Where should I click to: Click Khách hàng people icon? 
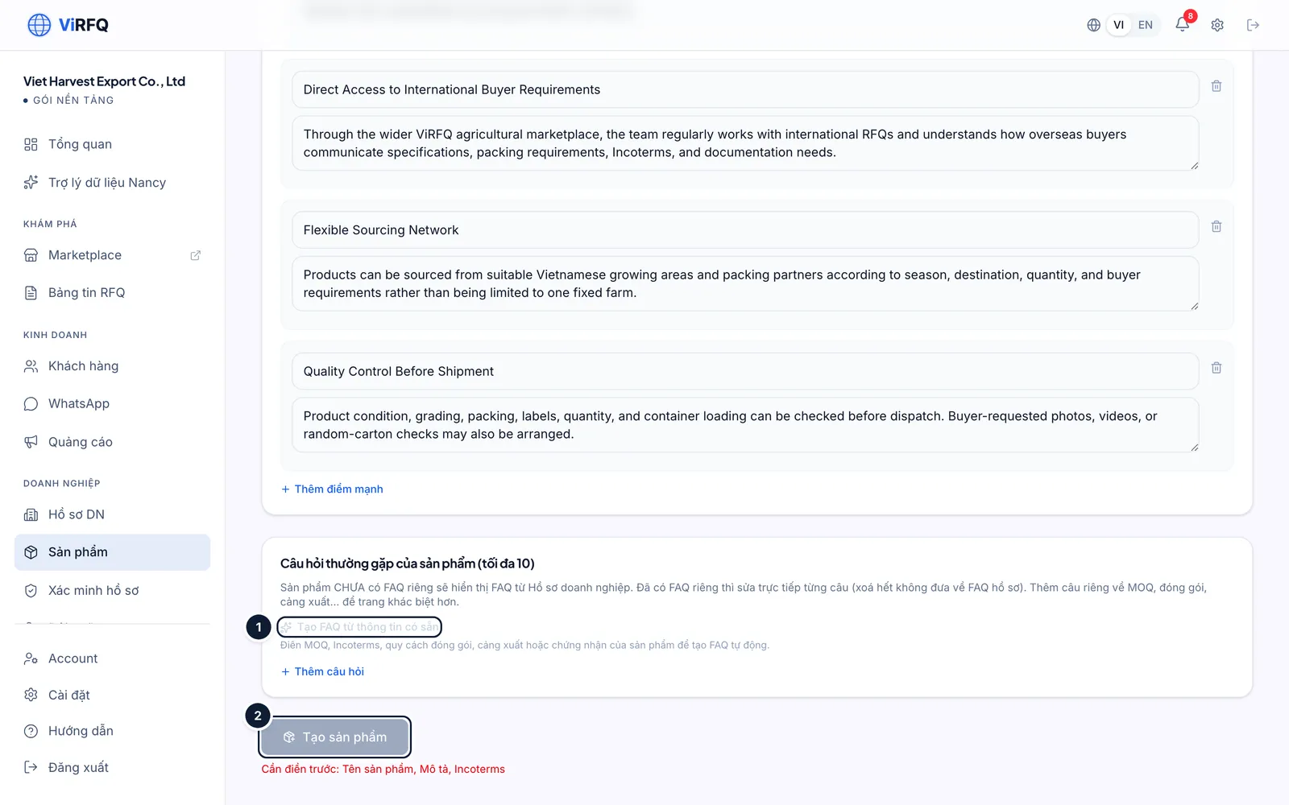[31, 366]
